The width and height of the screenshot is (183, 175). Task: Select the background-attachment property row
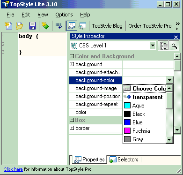[x=95, y=72]
